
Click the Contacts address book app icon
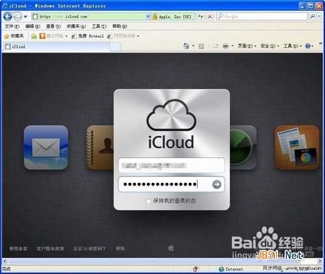[x=100, y=148]
